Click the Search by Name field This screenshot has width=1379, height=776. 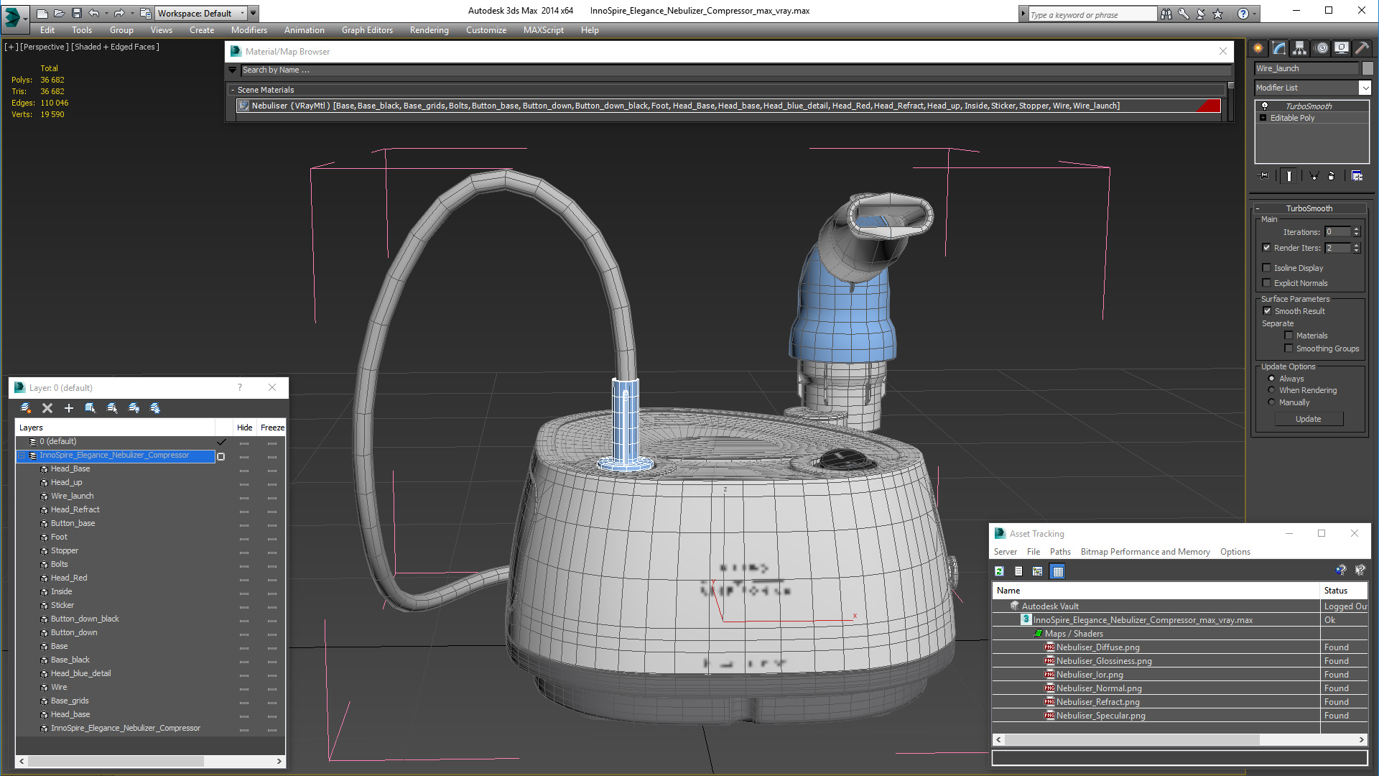733,70
